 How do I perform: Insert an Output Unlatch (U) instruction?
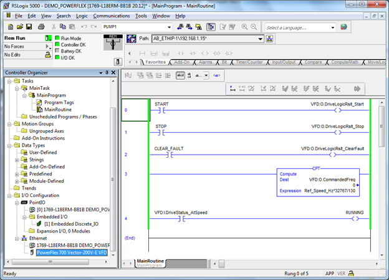[x=217, y=54]
